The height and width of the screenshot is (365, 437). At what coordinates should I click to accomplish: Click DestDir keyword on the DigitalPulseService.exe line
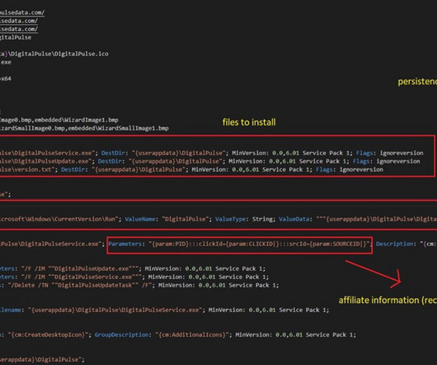tap(113, 153)
